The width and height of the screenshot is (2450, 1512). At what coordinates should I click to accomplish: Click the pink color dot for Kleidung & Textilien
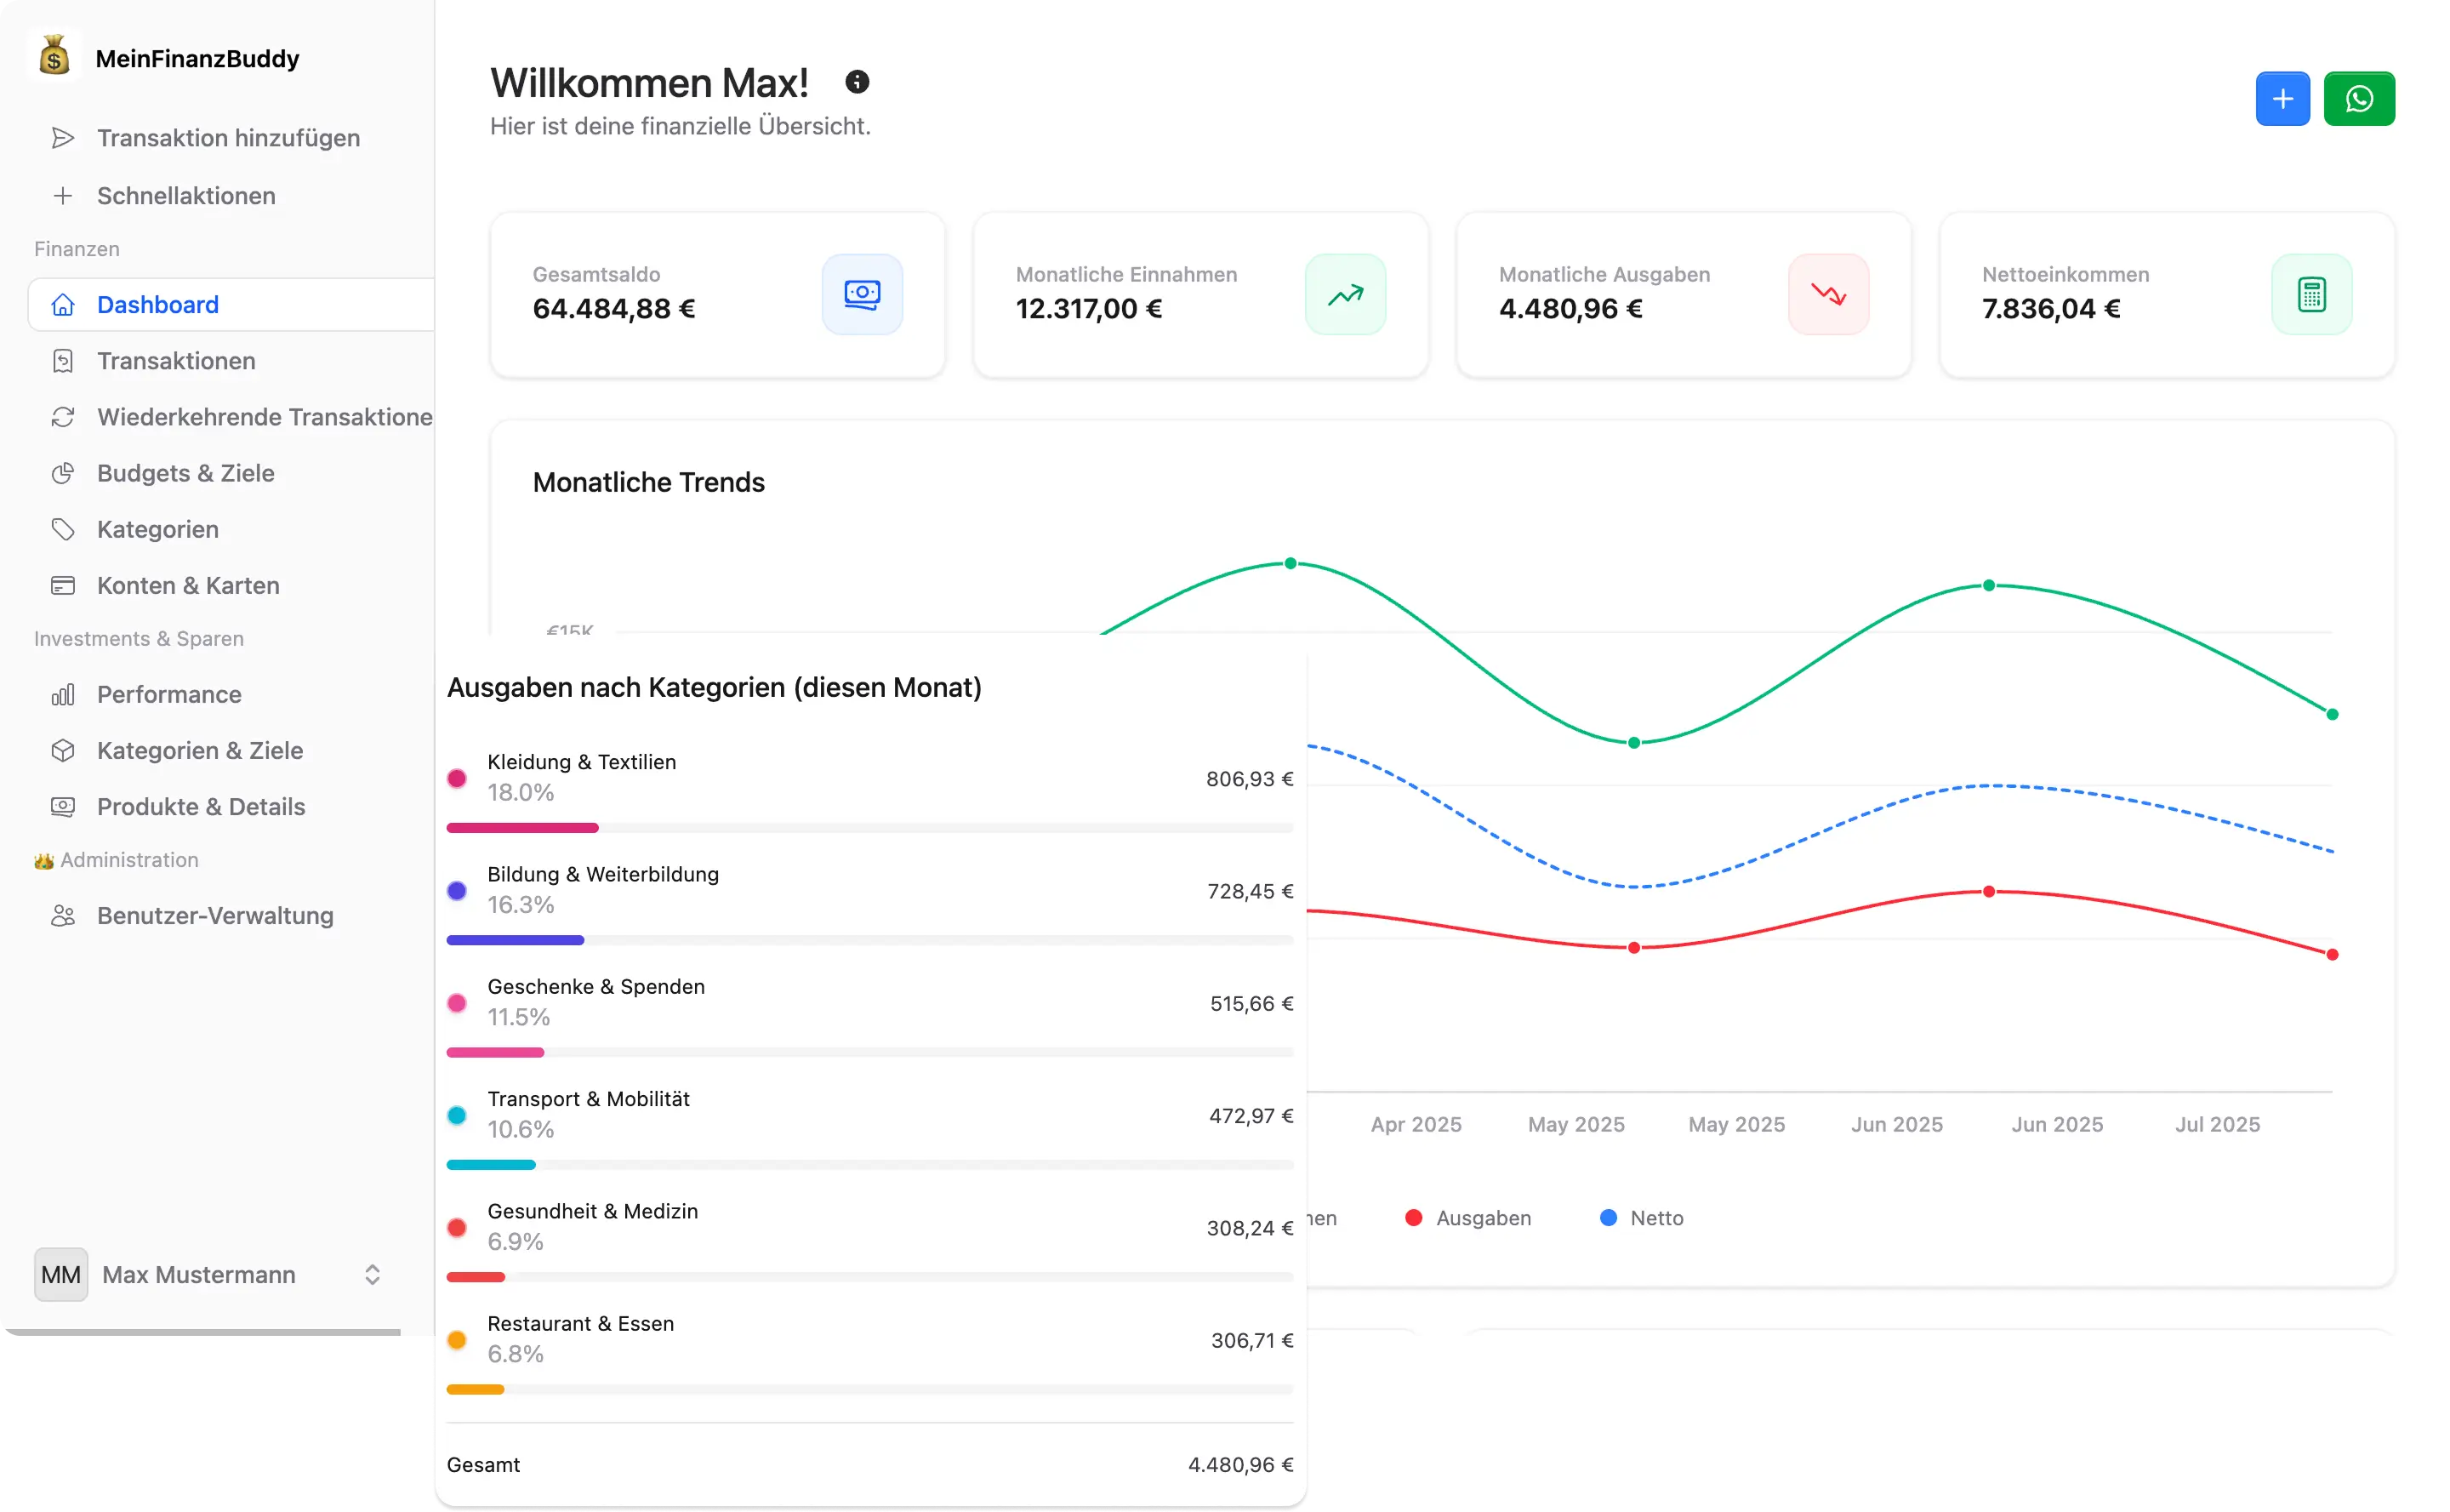pos(459,777)
